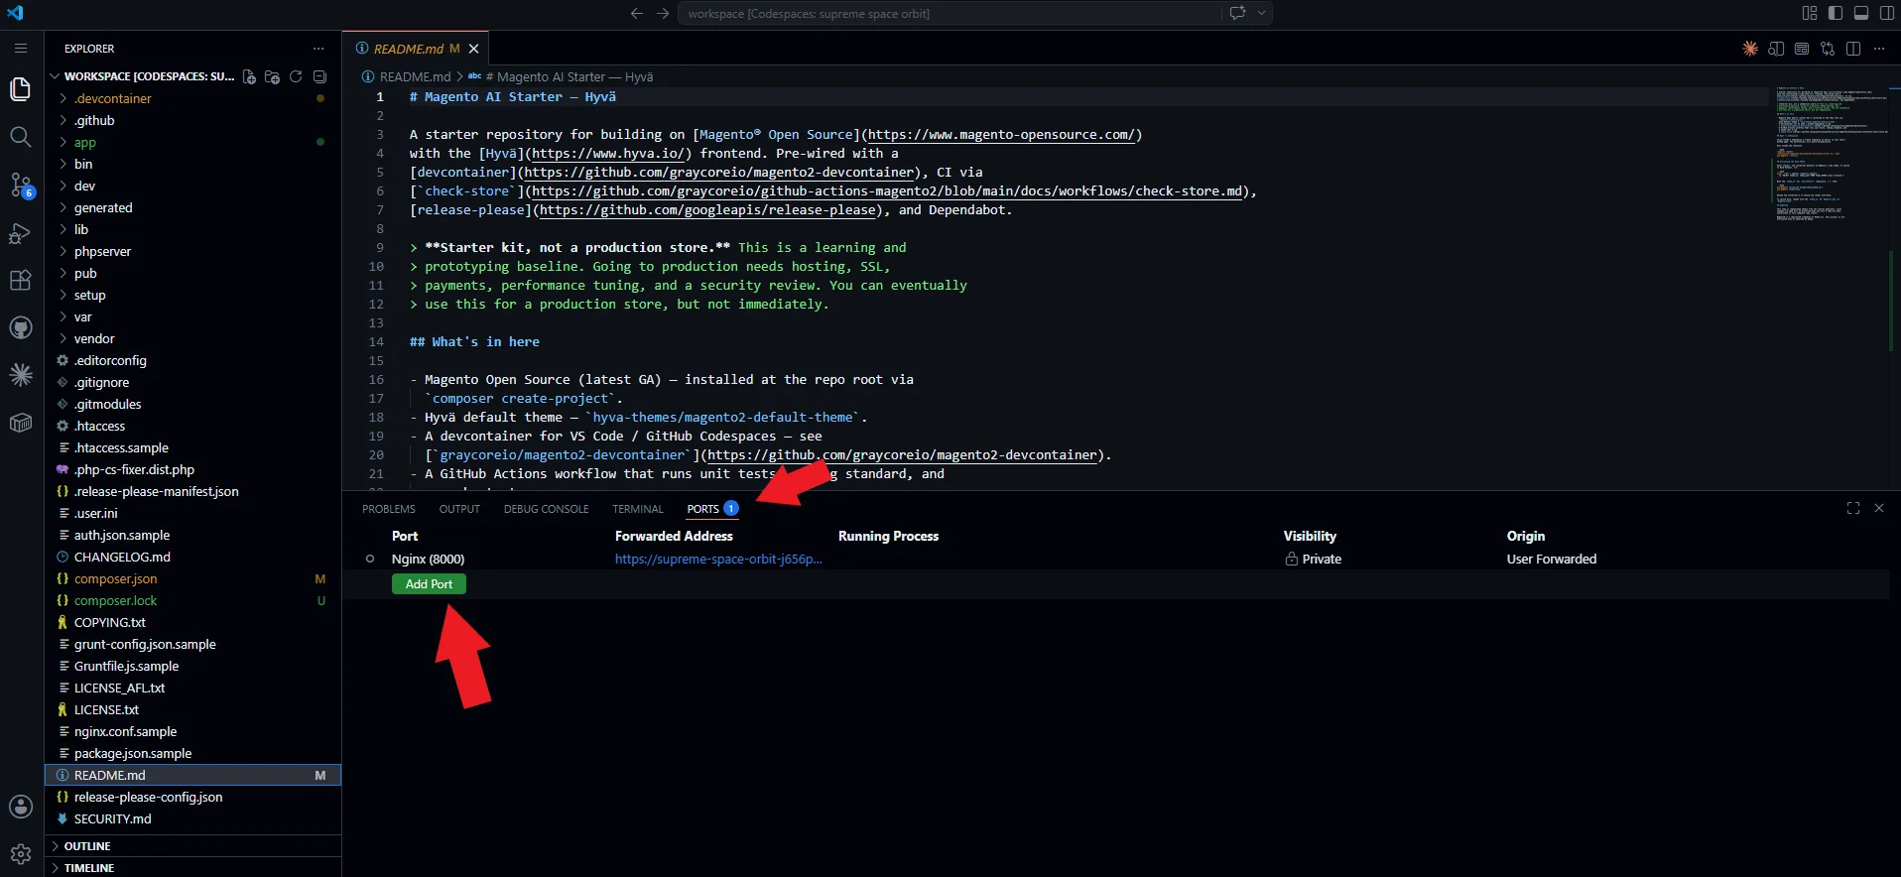Close the README.md editor tab

[474, 49]
